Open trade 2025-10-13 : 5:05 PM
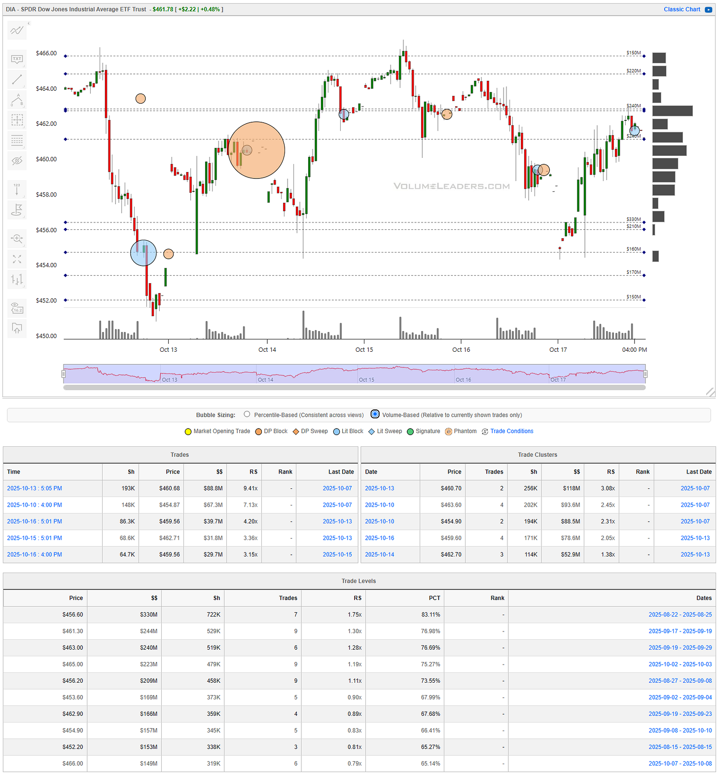This screenshot has width=718, height=774. 35,488
